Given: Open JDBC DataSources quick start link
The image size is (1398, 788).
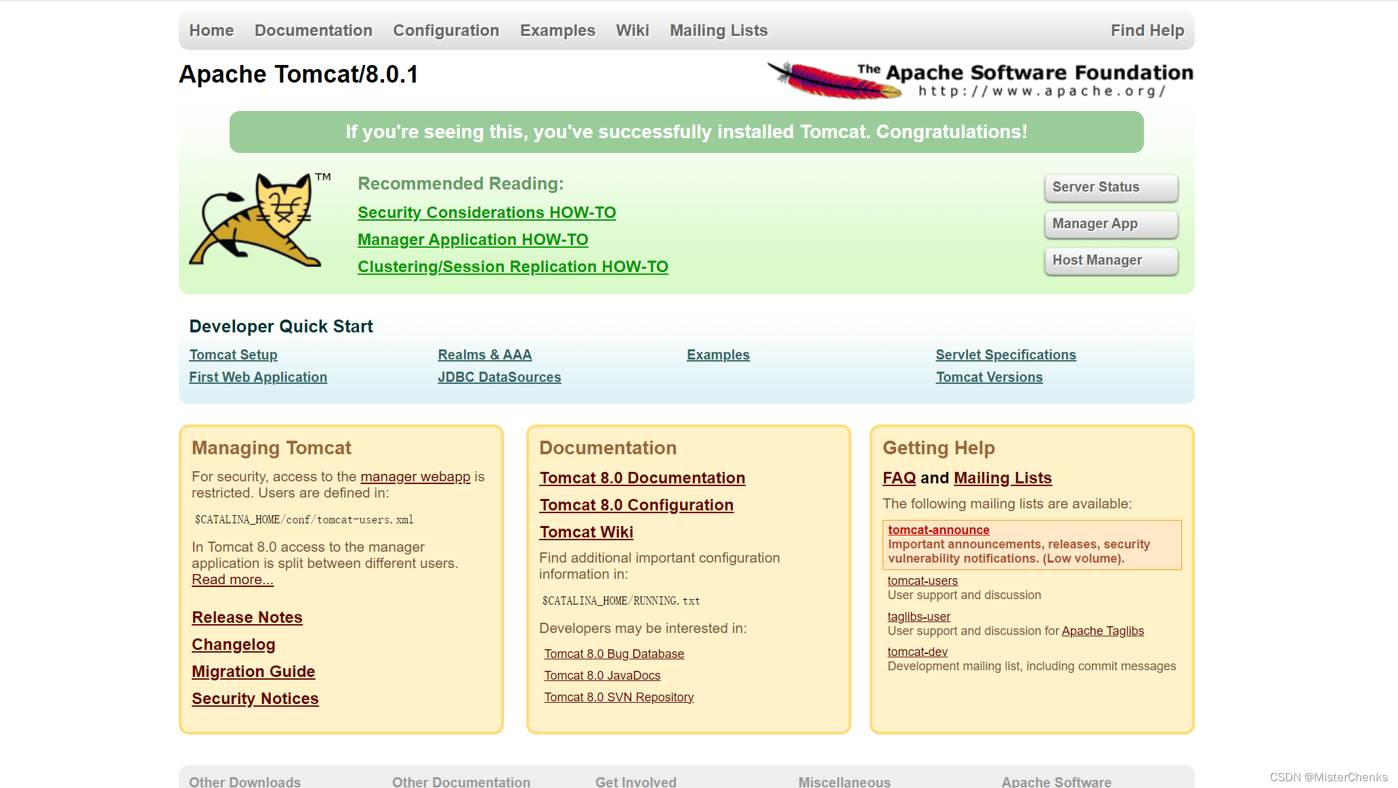Looking at the screenshot, I should (499, 377).
